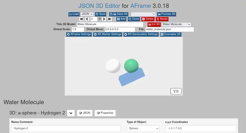Click the x,y,z Coordinates field
This screenshot has height=133, width=246.
pos(201,128)
